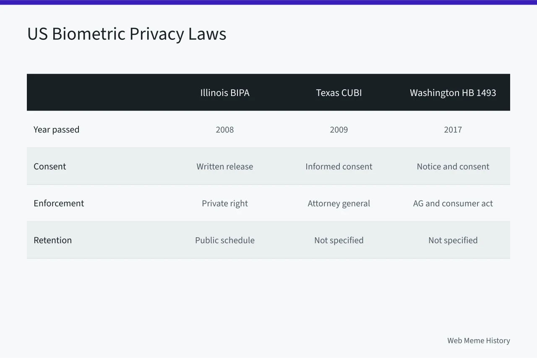The width and height of the screenshot is (537, 358).
Task: Click the 'US Biometric Privacy Laws' title
Action: pyautogui.click(x=127, y=34)
